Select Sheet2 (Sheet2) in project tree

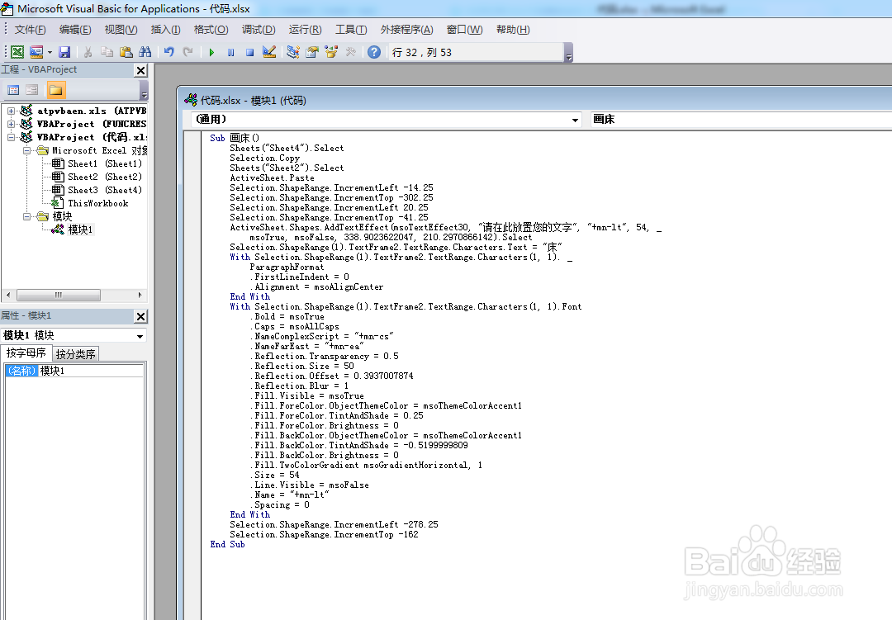pos(105,177)
